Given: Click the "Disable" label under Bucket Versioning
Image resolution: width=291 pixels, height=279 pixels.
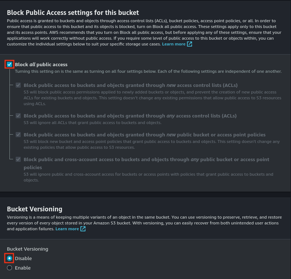Looking at the screenshot, I should point(23,258).
